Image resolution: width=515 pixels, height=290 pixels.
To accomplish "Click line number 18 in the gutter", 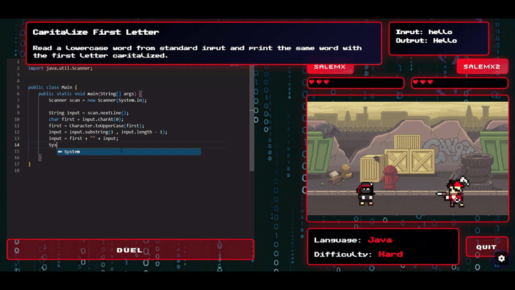I will pyautogui.click(x=17, y=170).
